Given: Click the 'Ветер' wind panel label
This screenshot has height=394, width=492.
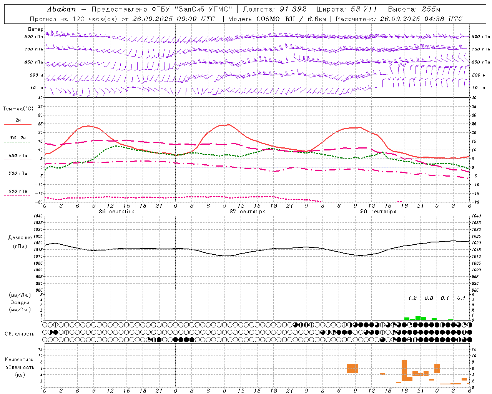Looking at the screenshot, I should pyautogui.click(x=35, y=29).
